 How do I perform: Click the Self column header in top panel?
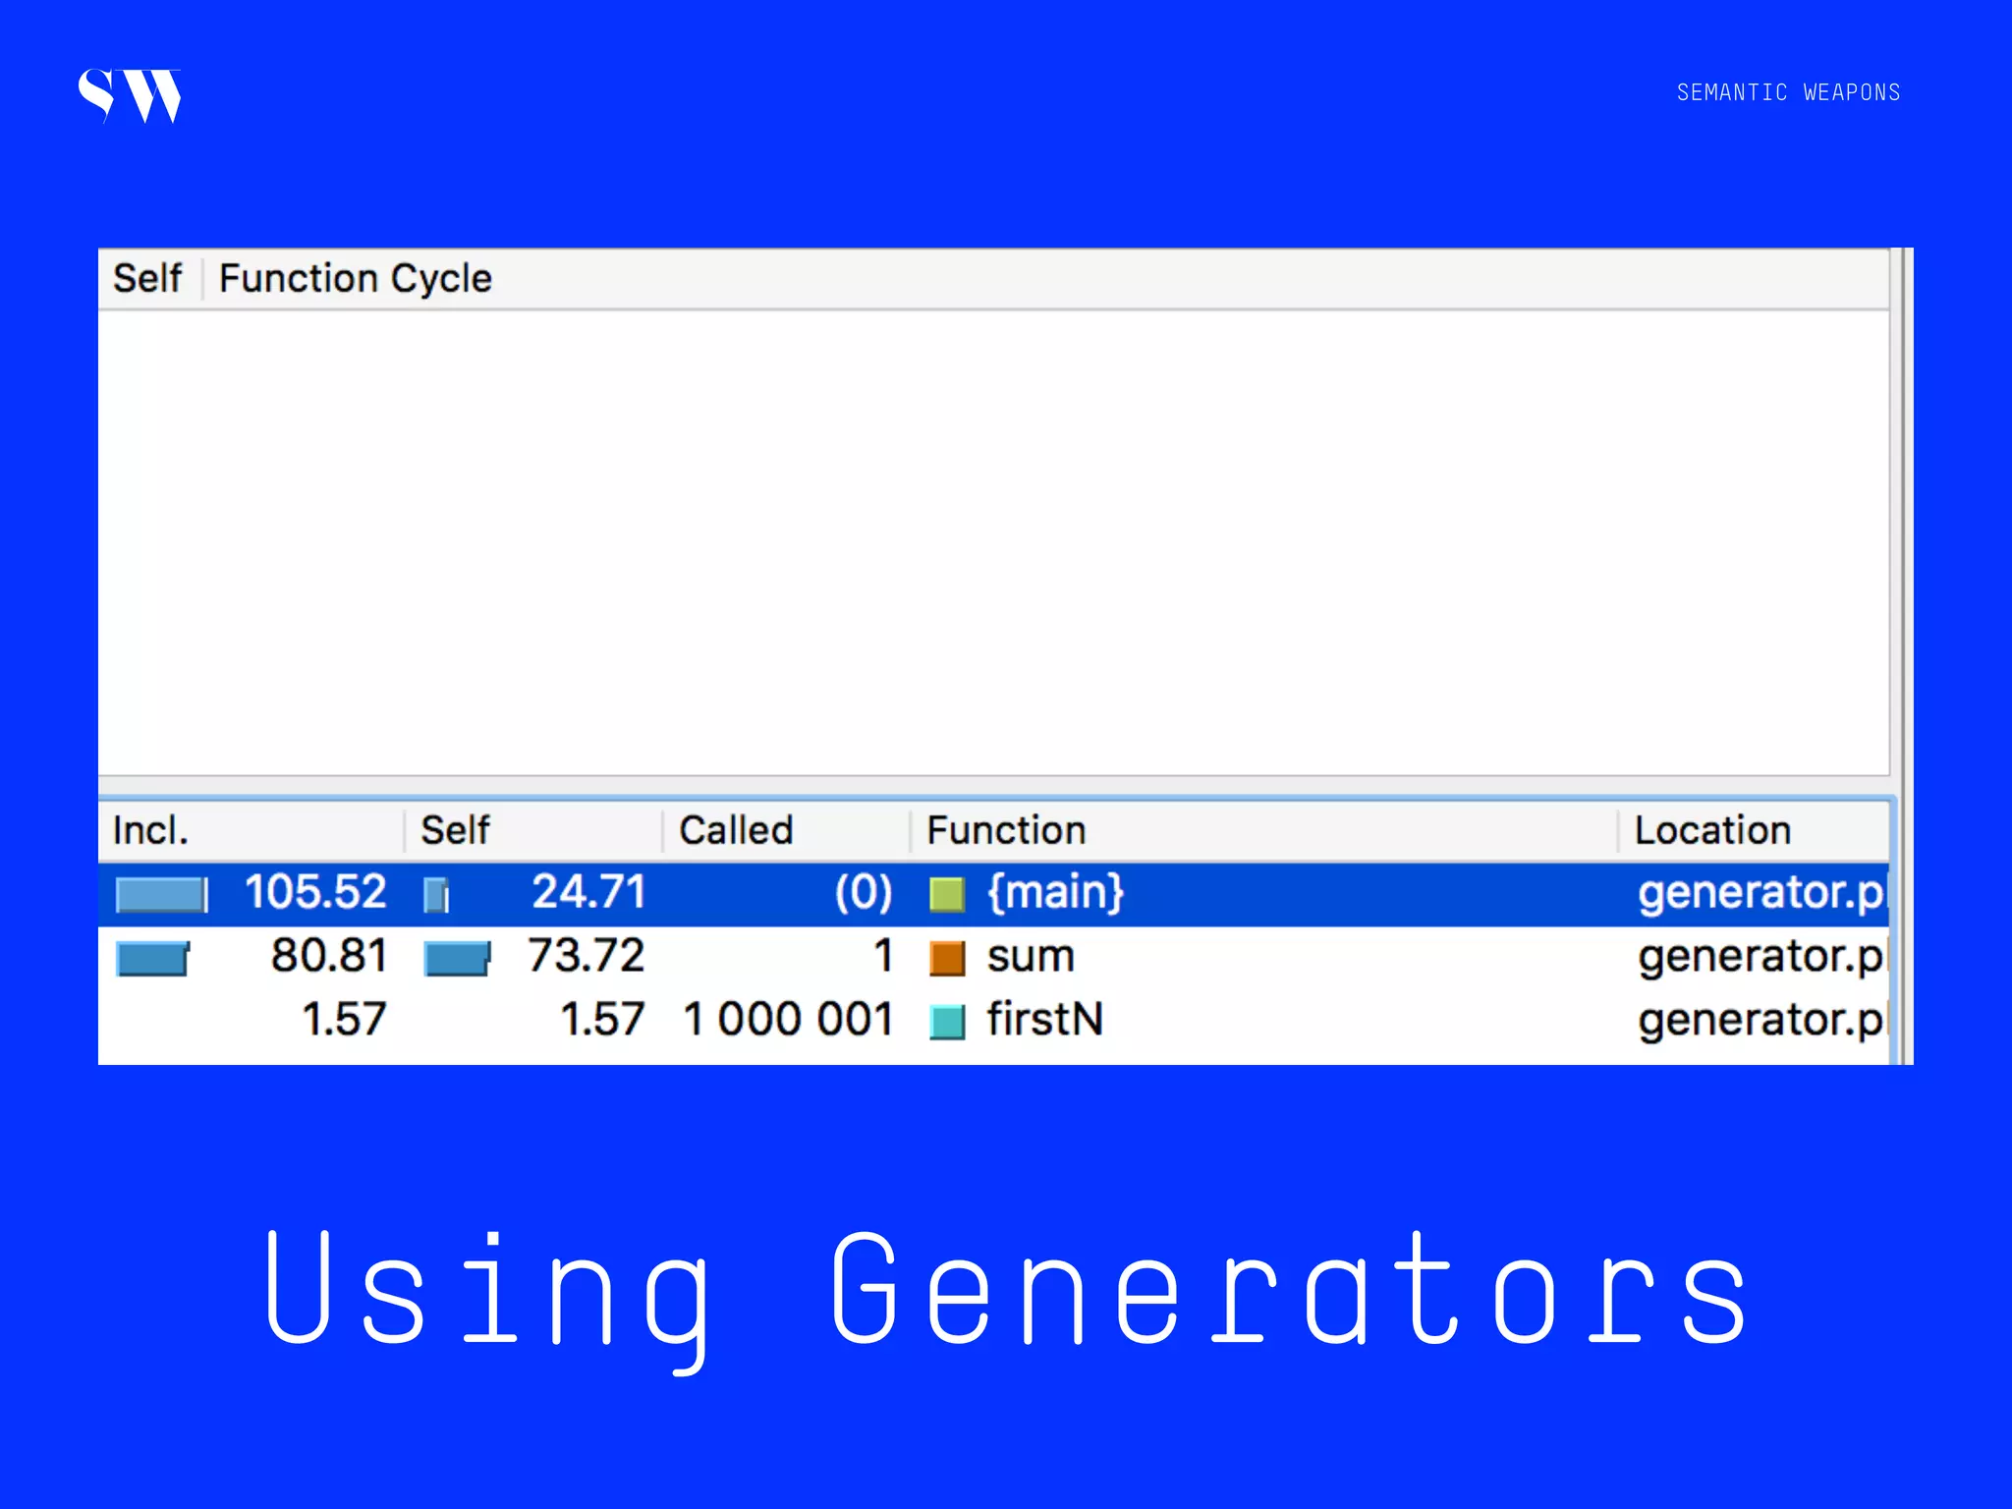coord(148,278)
